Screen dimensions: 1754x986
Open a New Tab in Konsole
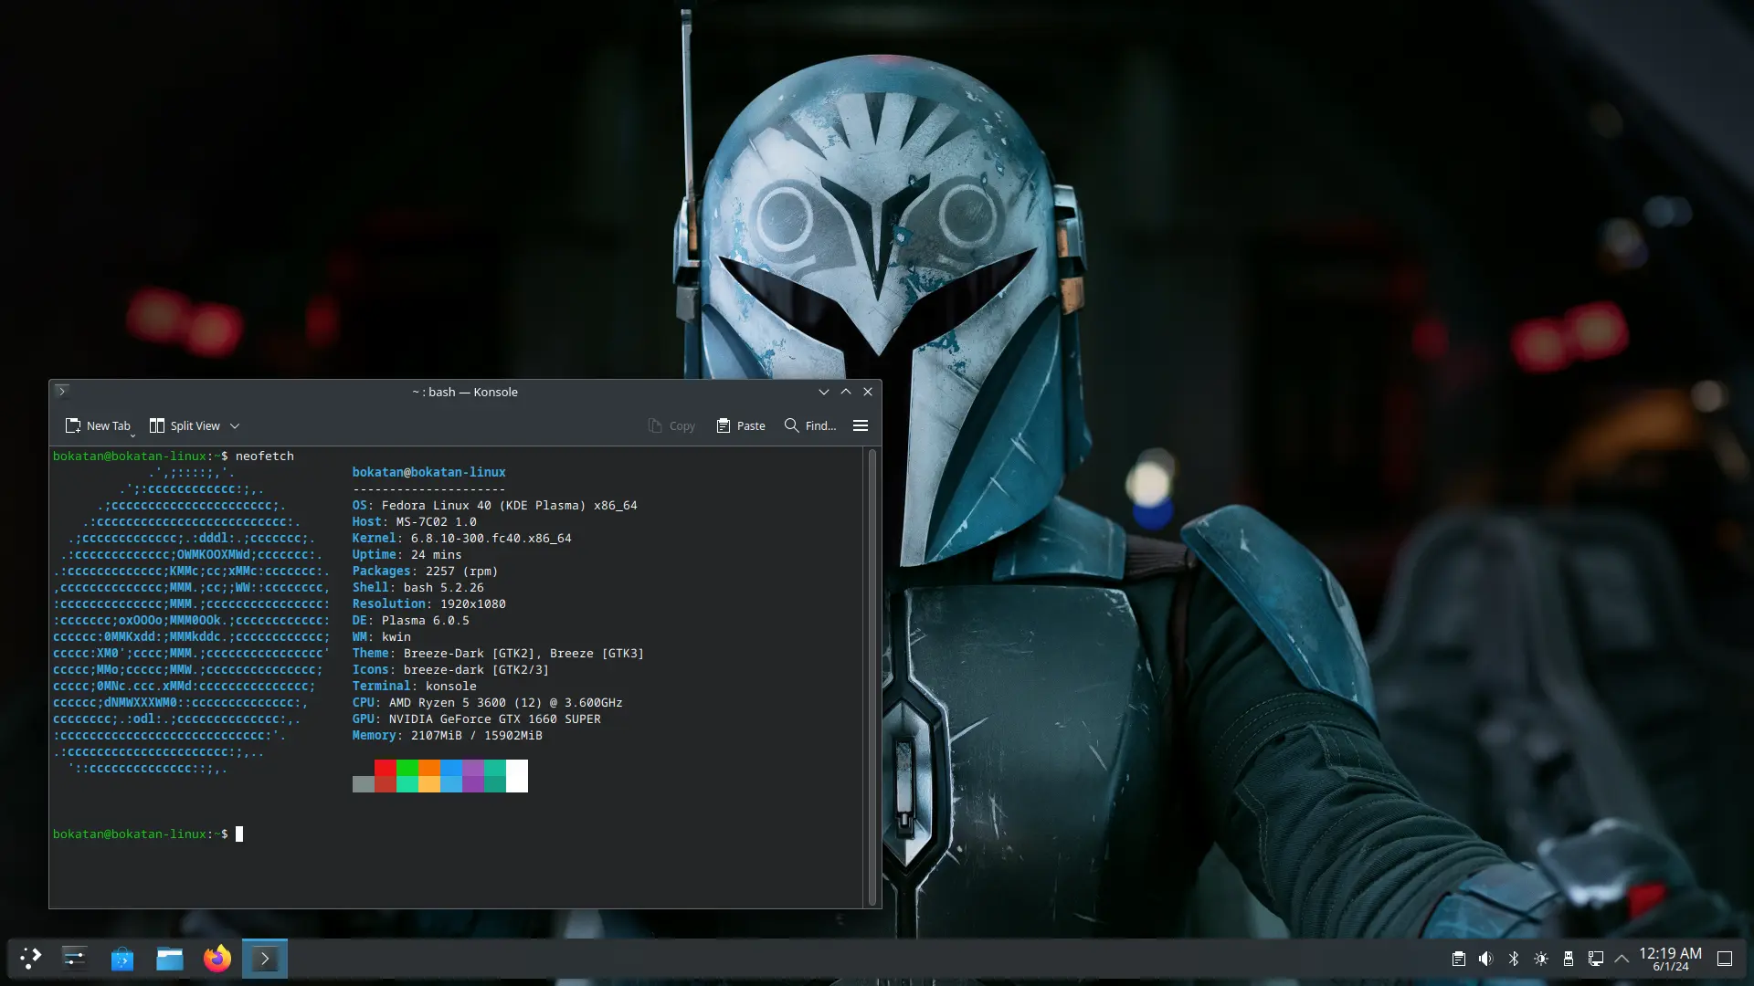click(x=98, y=425)
